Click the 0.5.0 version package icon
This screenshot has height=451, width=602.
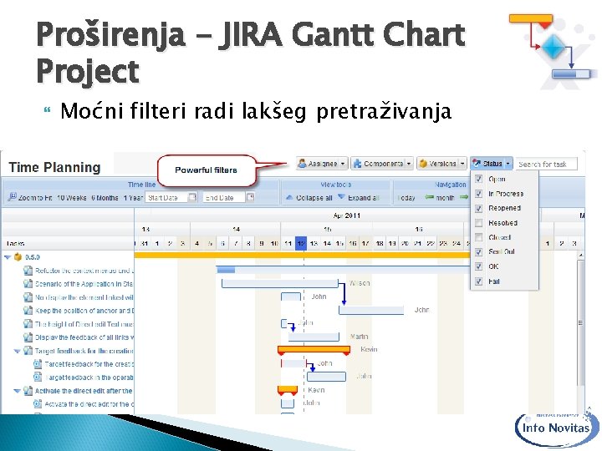[18, 257]
